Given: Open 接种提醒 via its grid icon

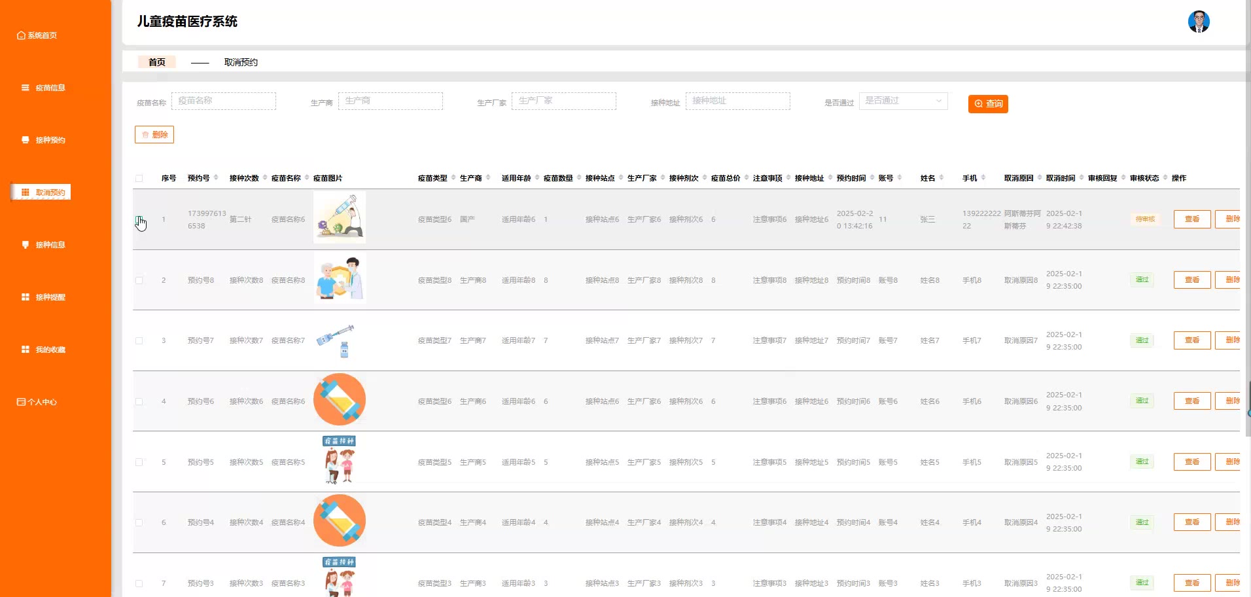Looking at the screenshot, I should tap(26, 297).
